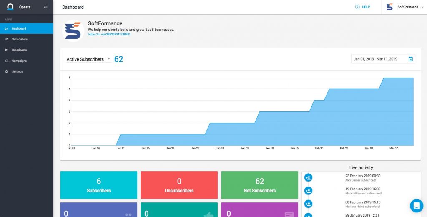Open the date range Jan 01 - Mar 11 field
Screen dimensions: 427x217
tap(375, 59)
